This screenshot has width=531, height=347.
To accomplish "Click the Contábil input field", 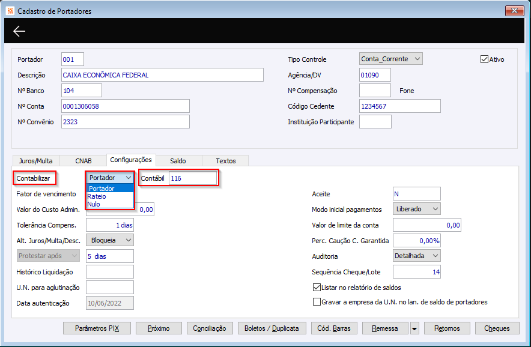I will pos(193,178).
